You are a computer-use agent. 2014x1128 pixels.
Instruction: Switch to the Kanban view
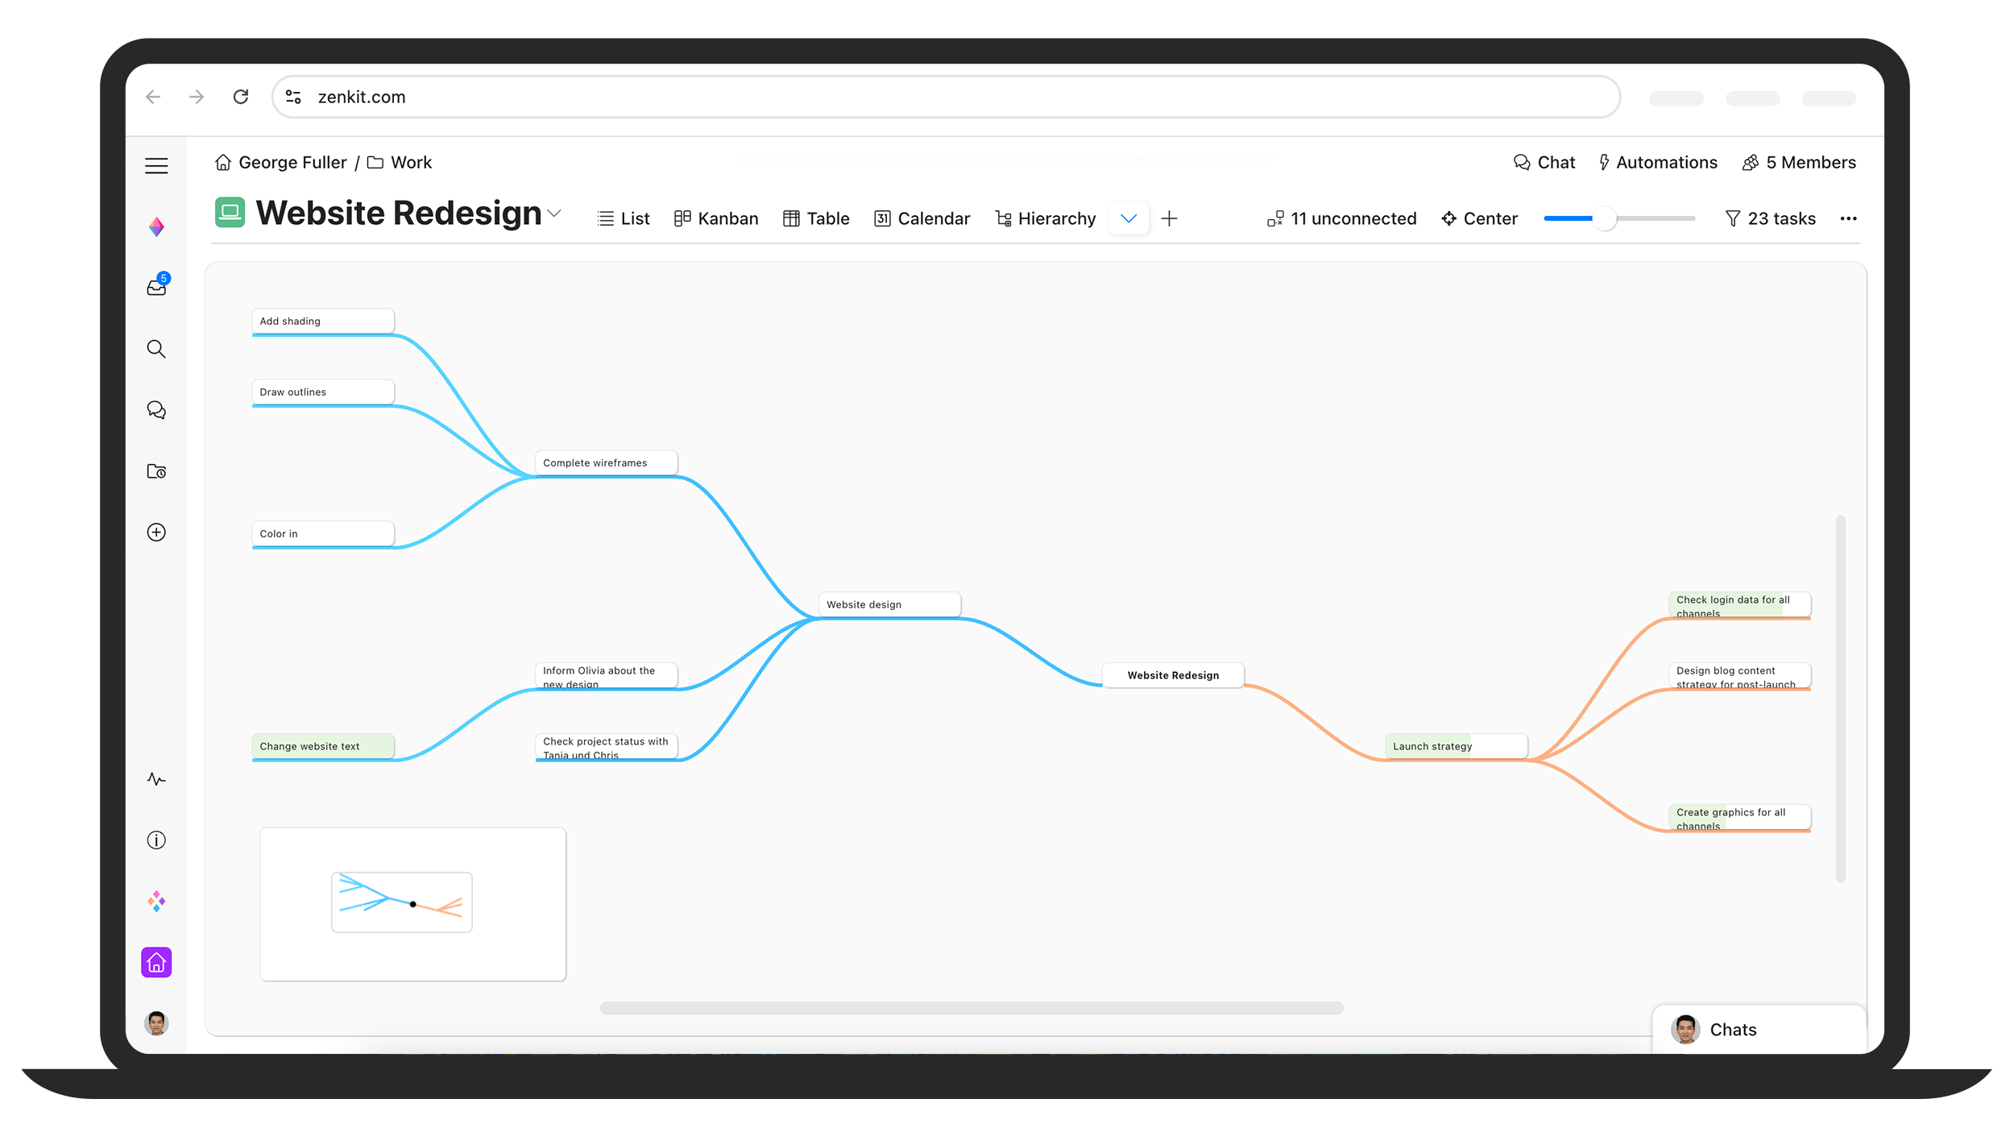[716, 218]
